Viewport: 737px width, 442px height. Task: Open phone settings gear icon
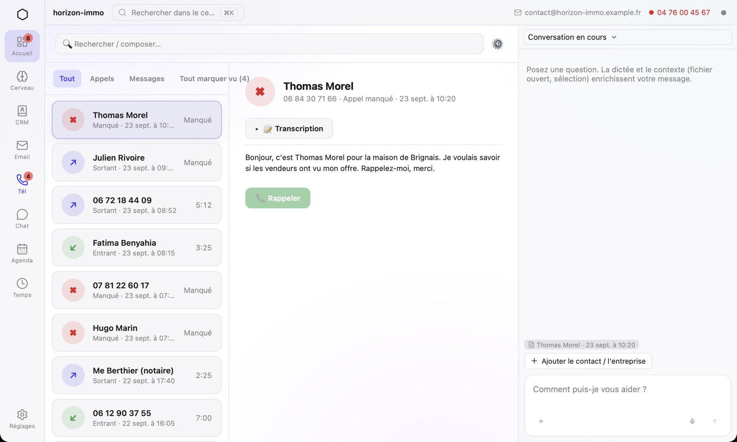point(497,44)
